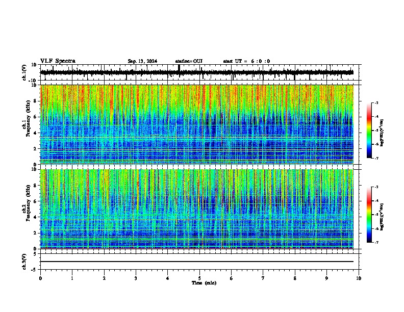Screen dimensions: 404x312
Task: Select the date text "Sep. 13, 2024"
Action: [x=142, y=61]
